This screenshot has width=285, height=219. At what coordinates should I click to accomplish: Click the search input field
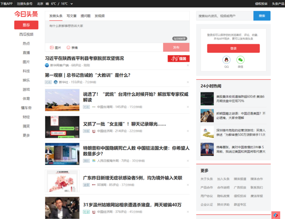(x=224, y=16)
